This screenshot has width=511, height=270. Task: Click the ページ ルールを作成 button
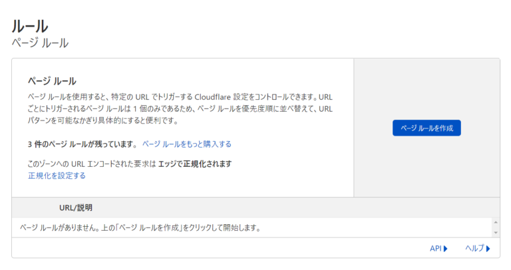[x=426, y=128]
